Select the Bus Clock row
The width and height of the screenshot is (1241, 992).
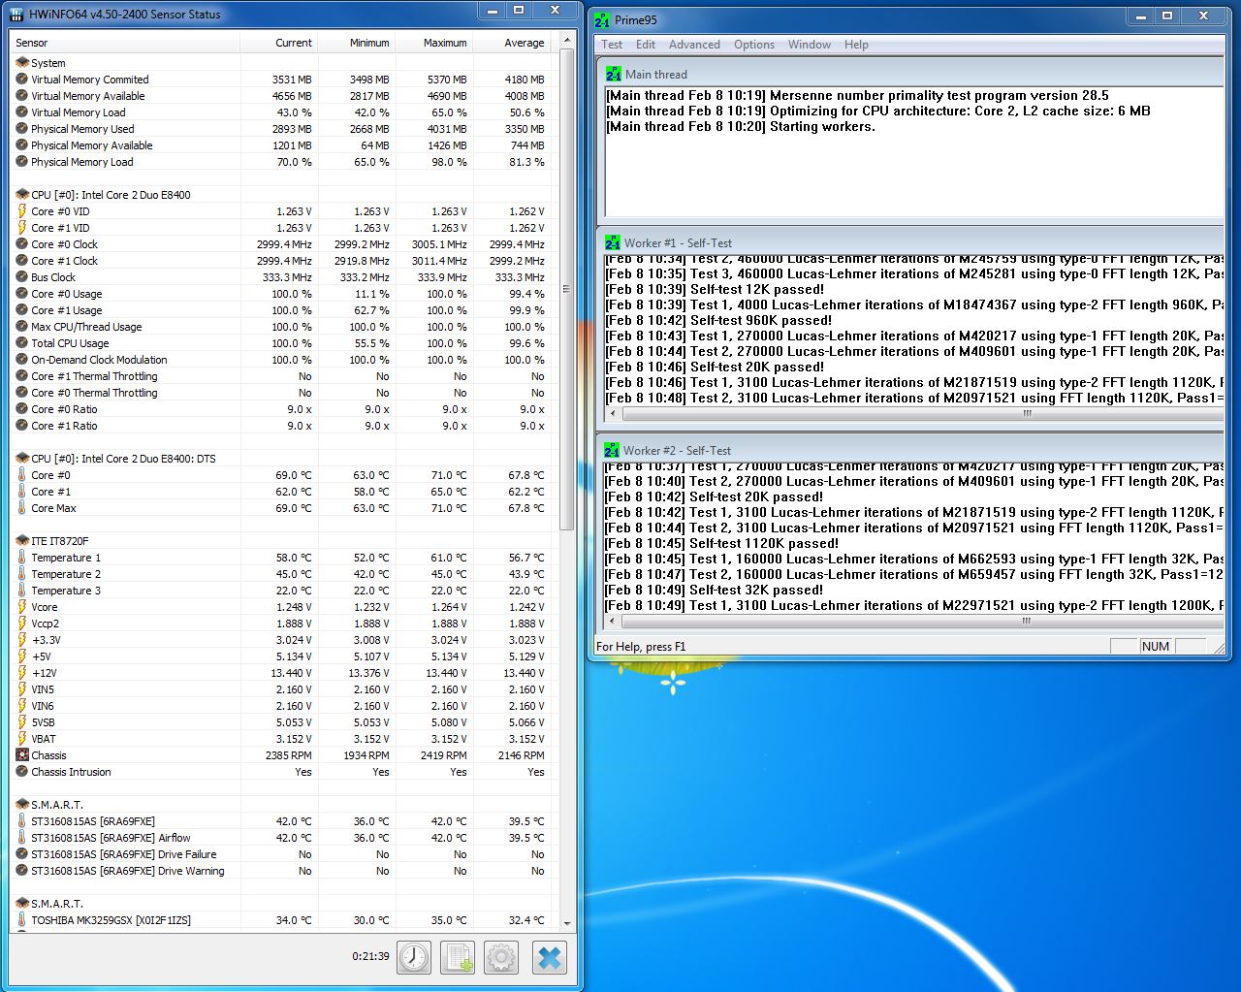coord(281,277)
